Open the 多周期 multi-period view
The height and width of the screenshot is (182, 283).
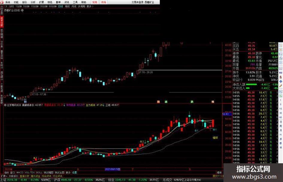pyautogui.click(x=81, y=6)
